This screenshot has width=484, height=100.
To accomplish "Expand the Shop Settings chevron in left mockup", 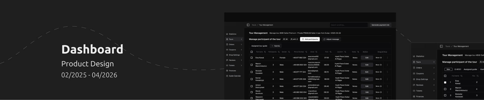I will (x=241, y=55).
